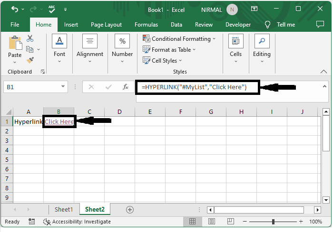Switch to Normal view icon

[192, 222]
